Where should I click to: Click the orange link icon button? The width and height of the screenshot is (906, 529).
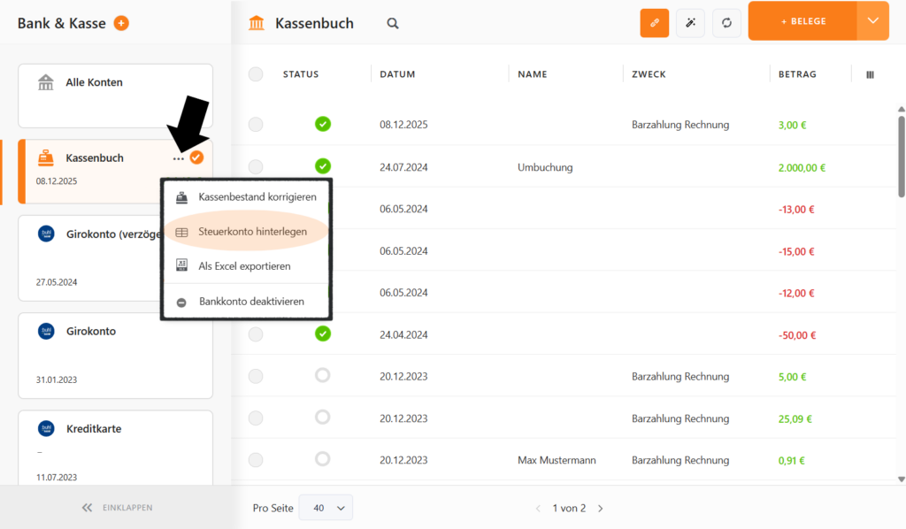pyautogui.click(x=654, y=23)
